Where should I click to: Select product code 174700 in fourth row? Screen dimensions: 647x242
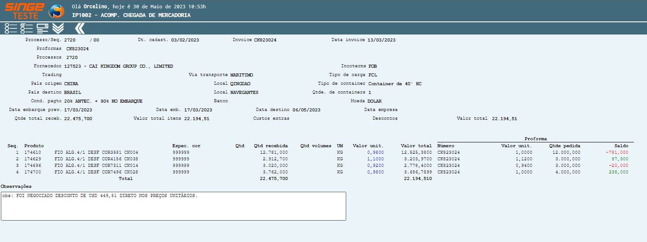tap(33, 172)
